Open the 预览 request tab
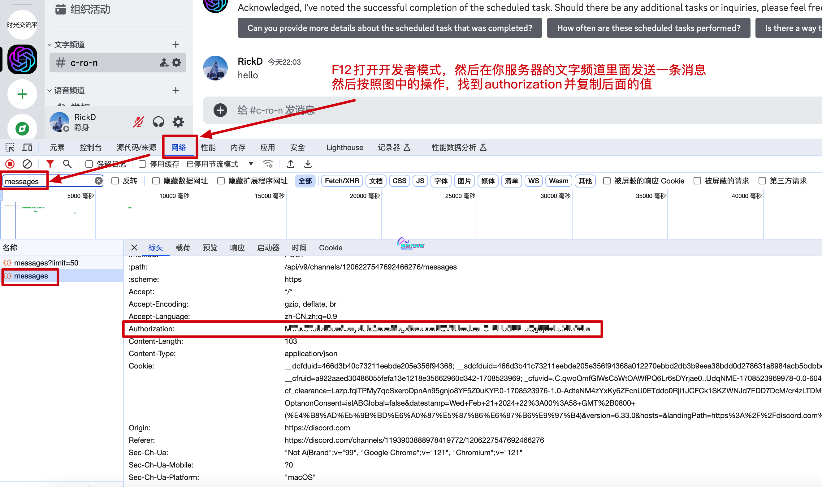Screen dimensions: 822x487 coord(210,248)
